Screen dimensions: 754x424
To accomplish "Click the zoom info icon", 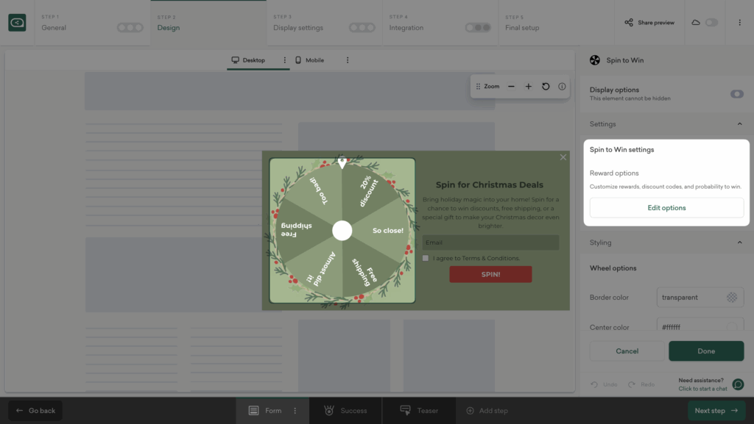I will [563, 86].
